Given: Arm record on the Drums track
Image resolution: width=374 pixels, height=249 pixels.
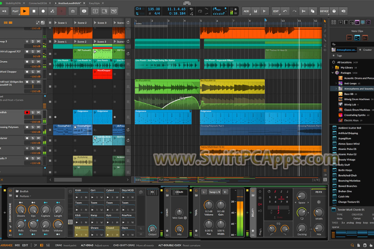Looking at the screenshot, I should (x=27, y=62).
